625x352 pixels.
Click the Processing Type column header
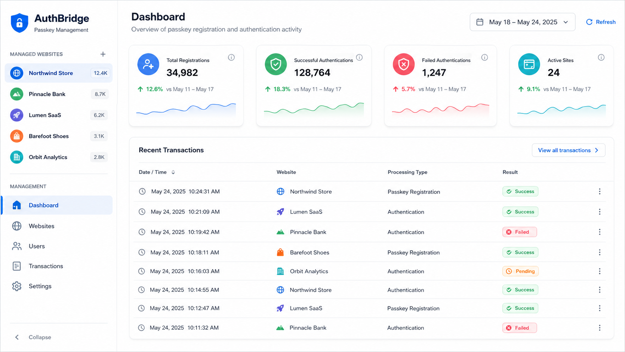point(407,172)
